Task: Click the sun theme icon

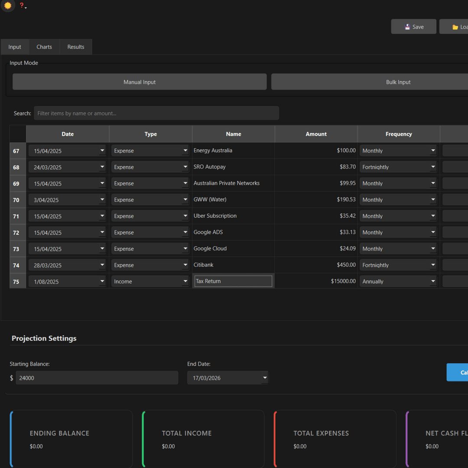Action: tap(7, 6)
